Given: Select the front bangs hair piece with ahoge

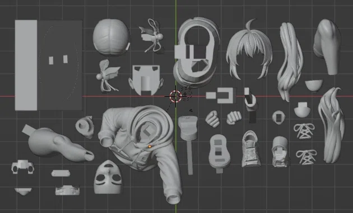Looking at the screenshot, I should [x=249, y=49].
